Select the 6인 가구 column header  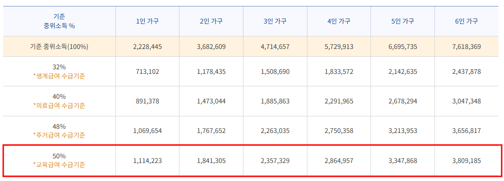click(x=466, y=21)
